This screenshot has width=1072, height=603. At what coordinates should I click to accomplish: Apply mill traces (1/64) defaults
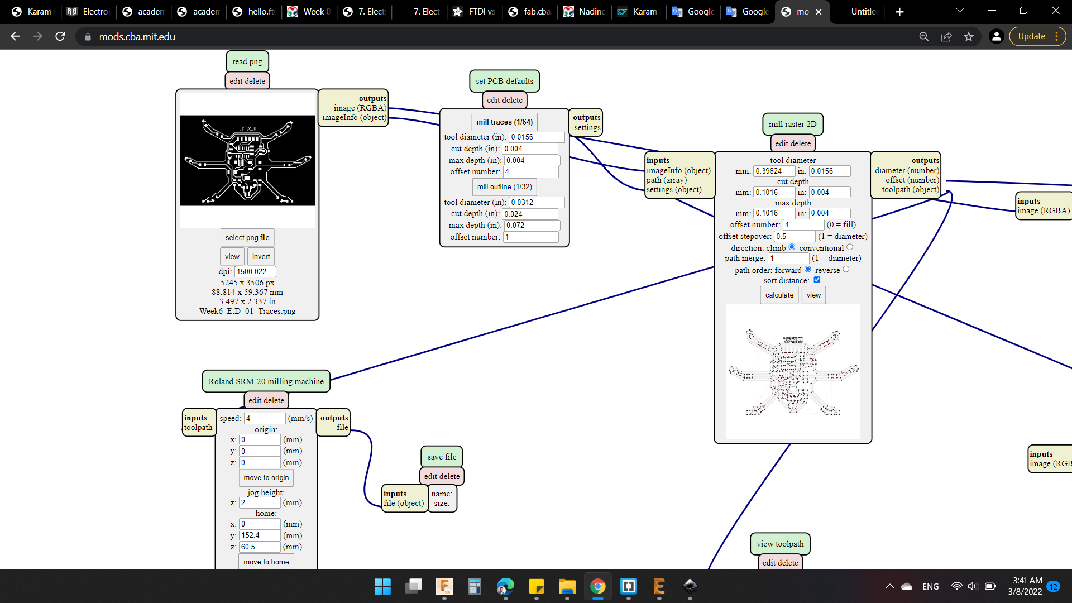click(504, 122)
